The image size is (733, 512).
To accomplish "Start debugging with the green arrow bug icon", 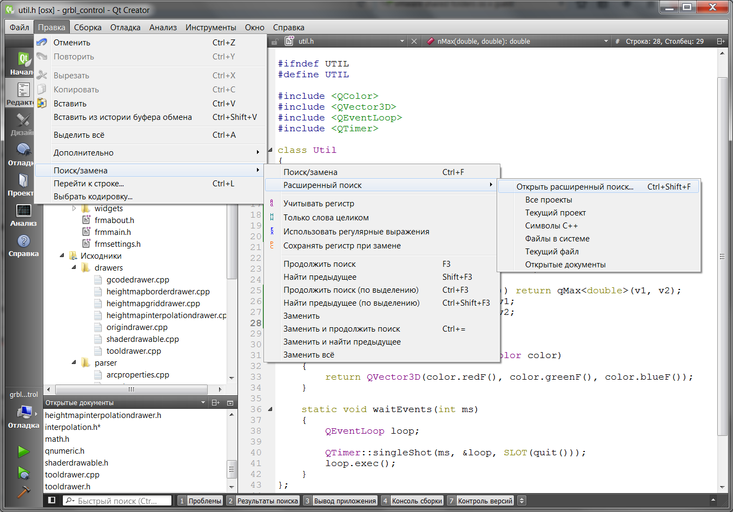I will point(23,473).
